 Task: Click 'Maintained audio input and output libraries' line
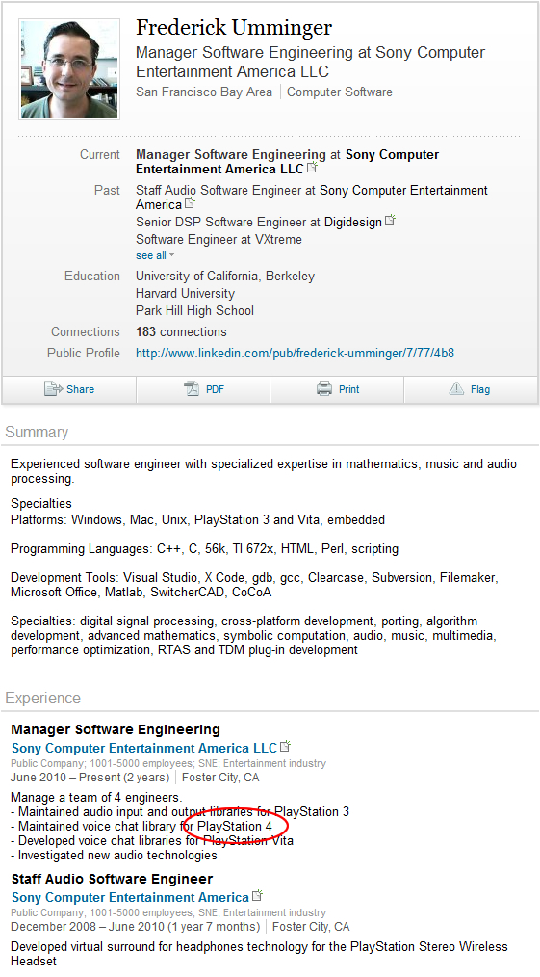tap(180, 812)
